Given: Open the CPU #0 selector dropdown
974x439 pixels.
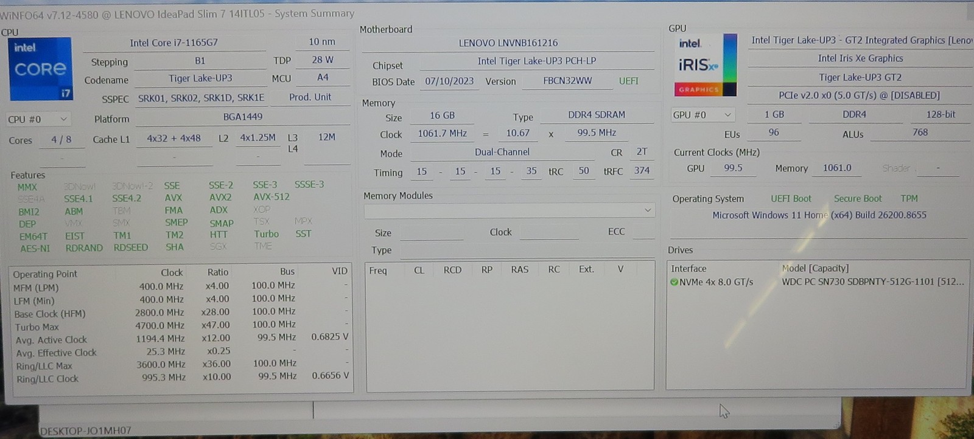Looking at the screenshot, I should coord(38,119).
